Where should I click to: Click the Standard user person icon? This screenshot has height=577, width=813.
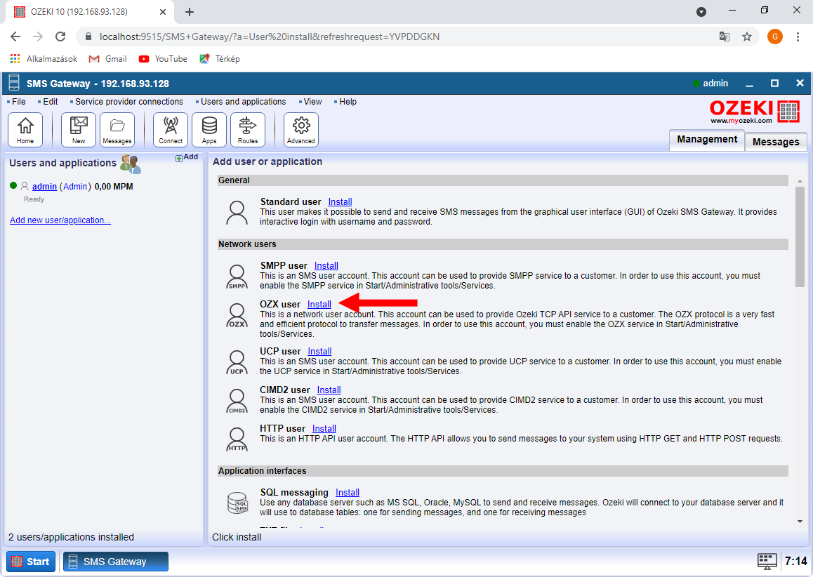237,213
